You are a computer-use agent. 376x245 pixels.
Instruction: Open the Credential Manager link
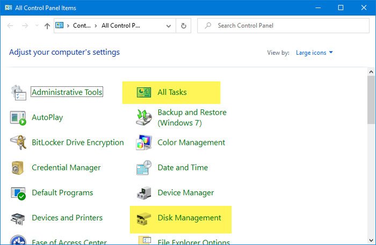[66, 168]
